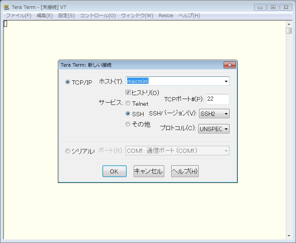Viewport: 296px width, 243px height.
Task: Toggle the ヒストリ (History) checkbox
Action: point(128,92)
